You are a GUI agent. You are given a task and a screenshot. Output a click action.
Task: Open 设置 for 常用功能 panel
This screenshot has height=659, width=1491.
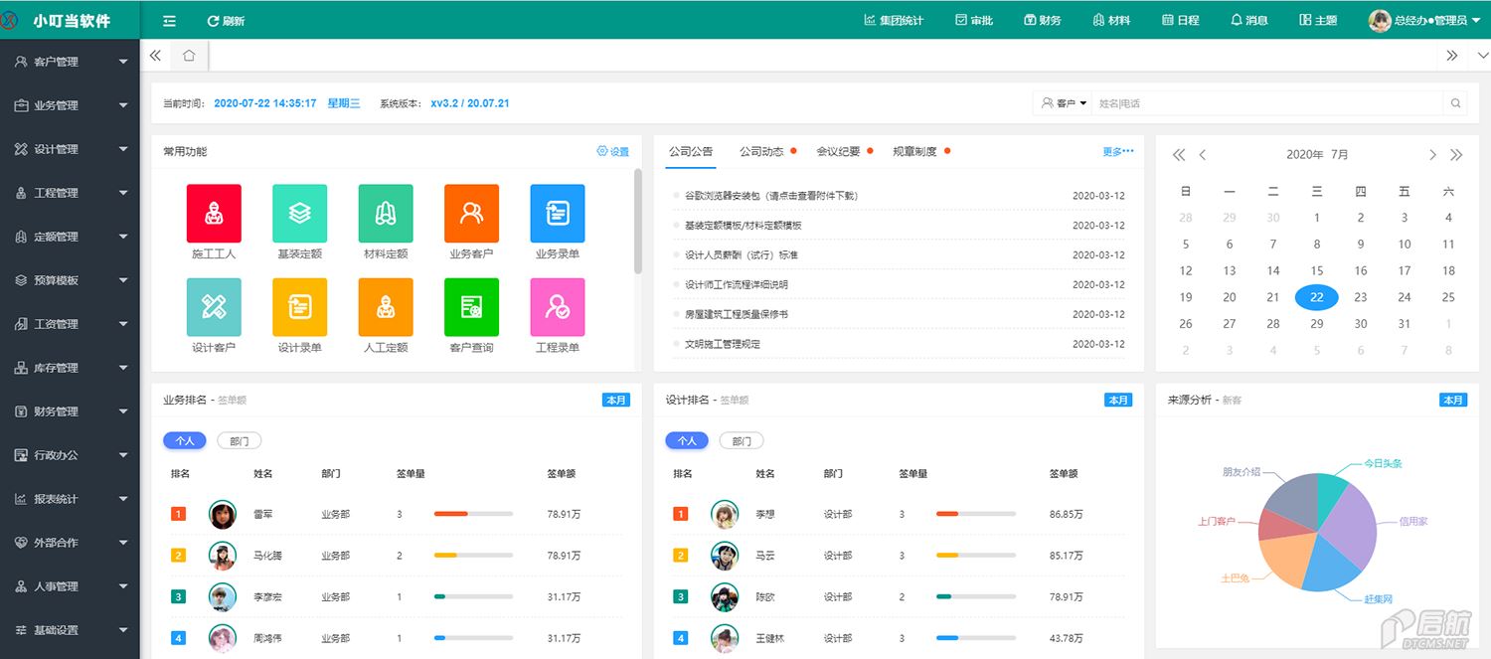pos(613,152)
